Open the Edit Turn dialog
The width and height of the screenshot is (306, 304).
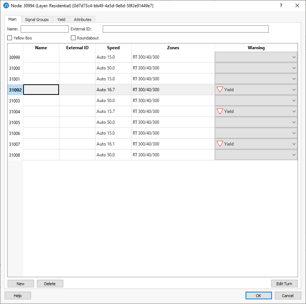(x=284, y=283)
